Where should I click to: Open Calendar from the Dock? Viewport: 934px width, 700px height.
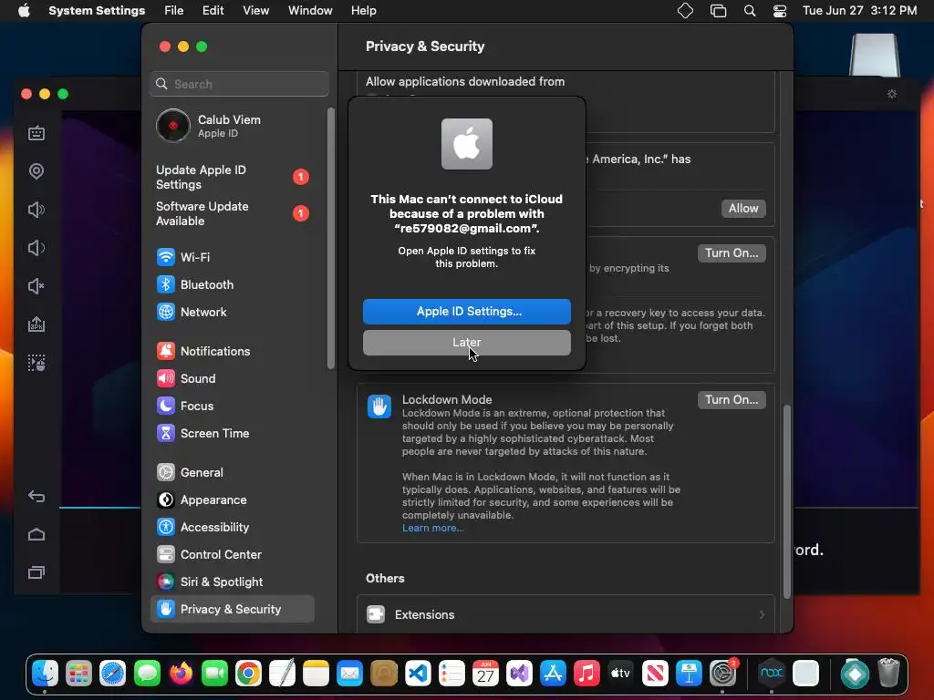click(x=485, y=674)
